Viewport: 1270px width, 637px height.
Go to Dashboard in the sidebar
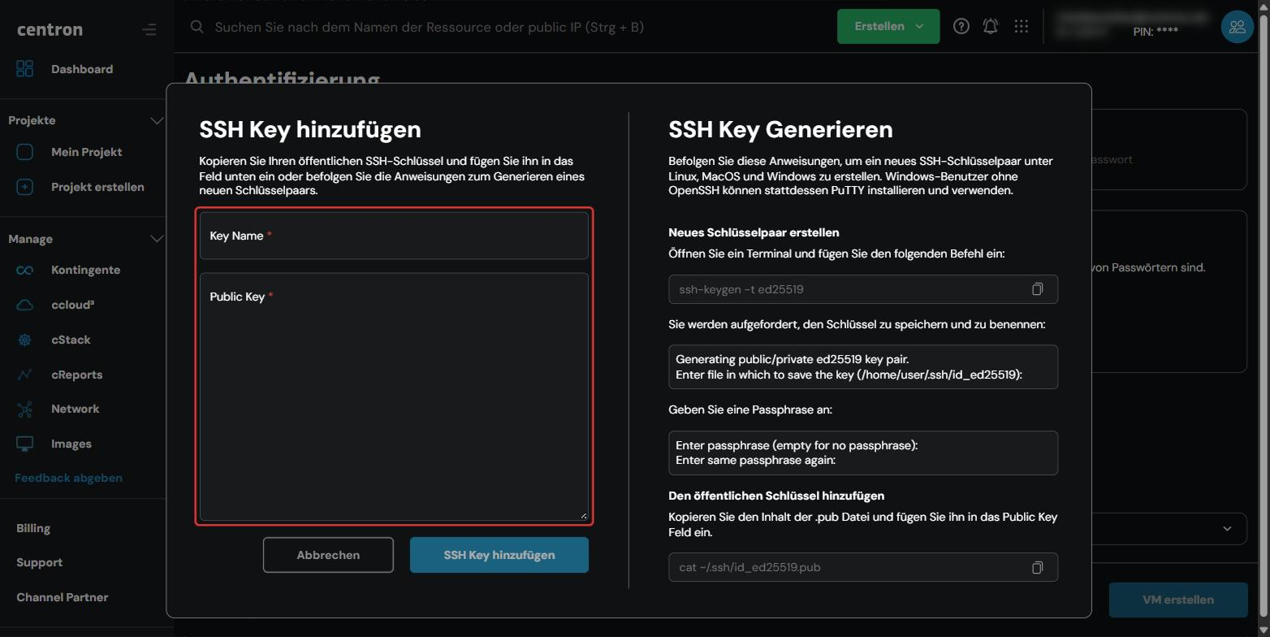click(x=82, y=69)
